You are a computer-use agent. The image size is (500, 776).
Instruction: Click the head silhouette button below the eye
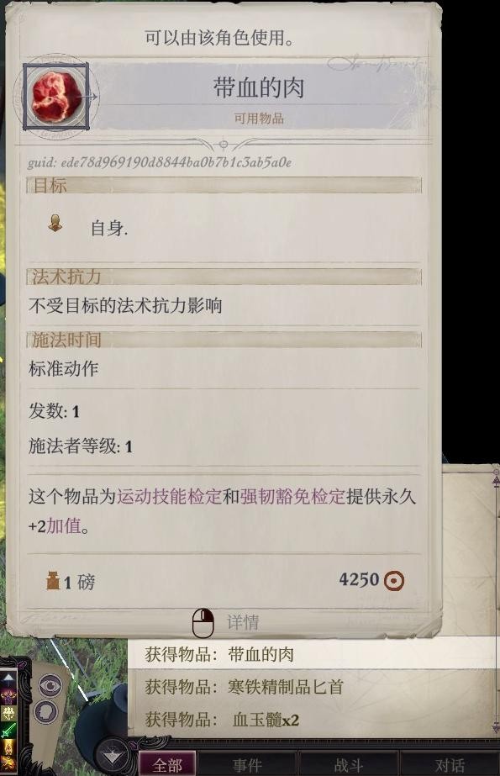click(x=45, y=711)
